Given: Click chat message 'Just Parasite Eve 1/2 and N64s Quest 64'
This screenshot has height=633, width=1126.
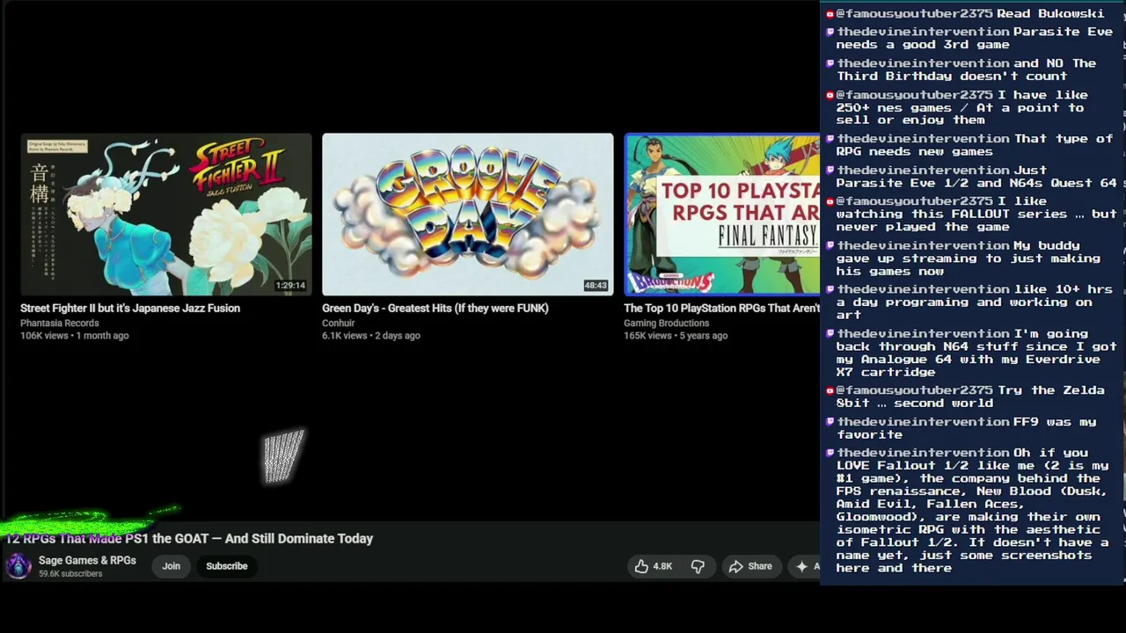Looking at the screenshot, I should pos(971,177).
